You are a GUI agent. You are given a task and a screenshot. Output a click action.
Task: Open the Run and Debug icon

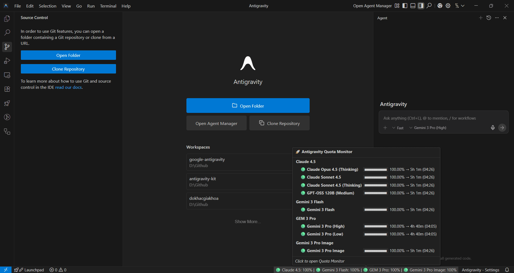click(x=7, y=61)
